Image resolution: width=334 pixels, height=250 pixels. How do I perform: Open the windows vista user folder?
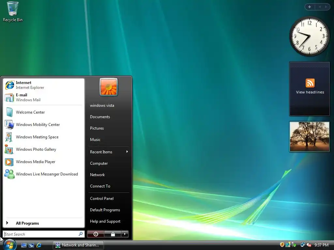109,105
